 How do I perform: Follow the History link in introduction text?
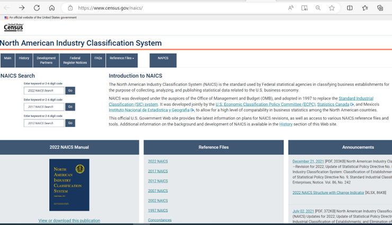point(286,124)
